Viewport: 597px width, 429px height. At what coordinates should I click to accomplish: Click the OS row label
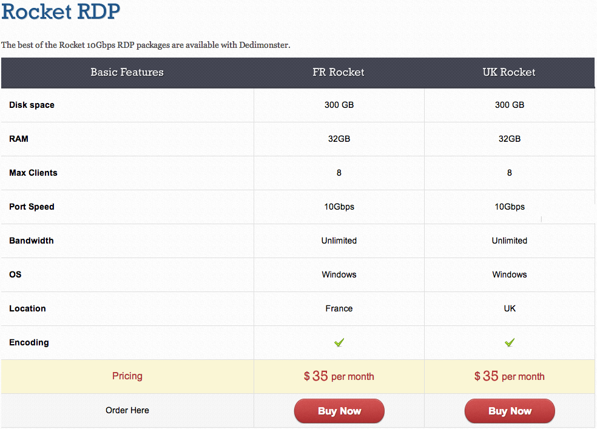coord(15,274)
